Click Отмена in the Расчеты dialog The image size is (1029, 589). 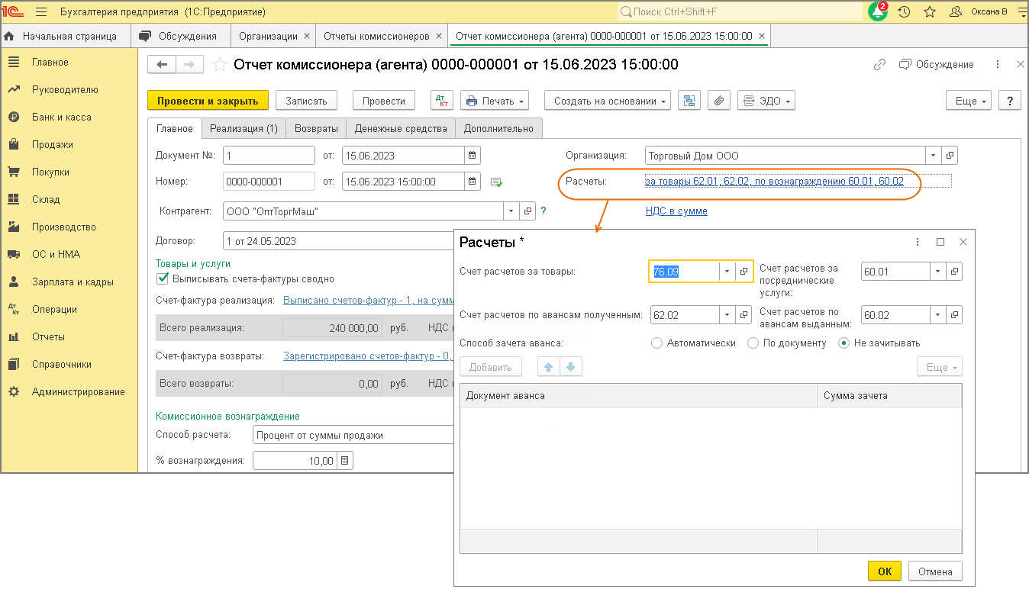[935, 571]
